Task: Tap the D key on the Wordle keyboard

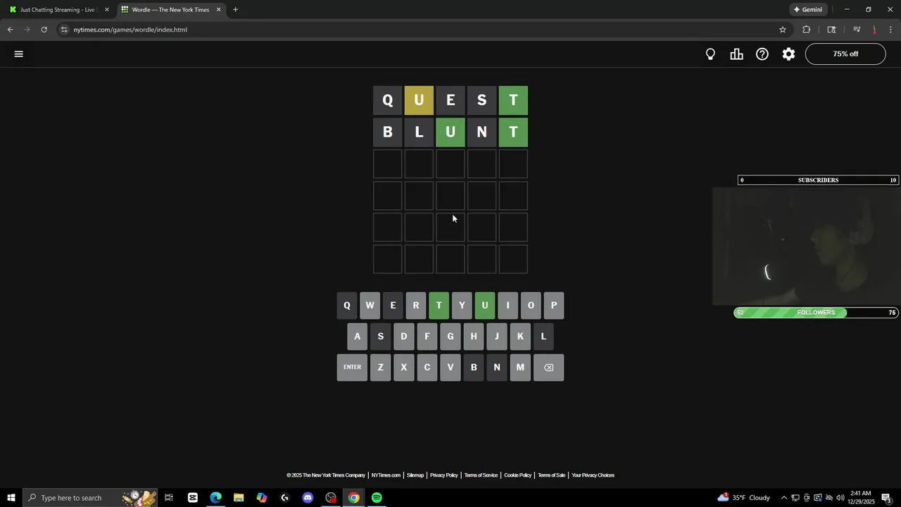Action: (x=404, y=337)
